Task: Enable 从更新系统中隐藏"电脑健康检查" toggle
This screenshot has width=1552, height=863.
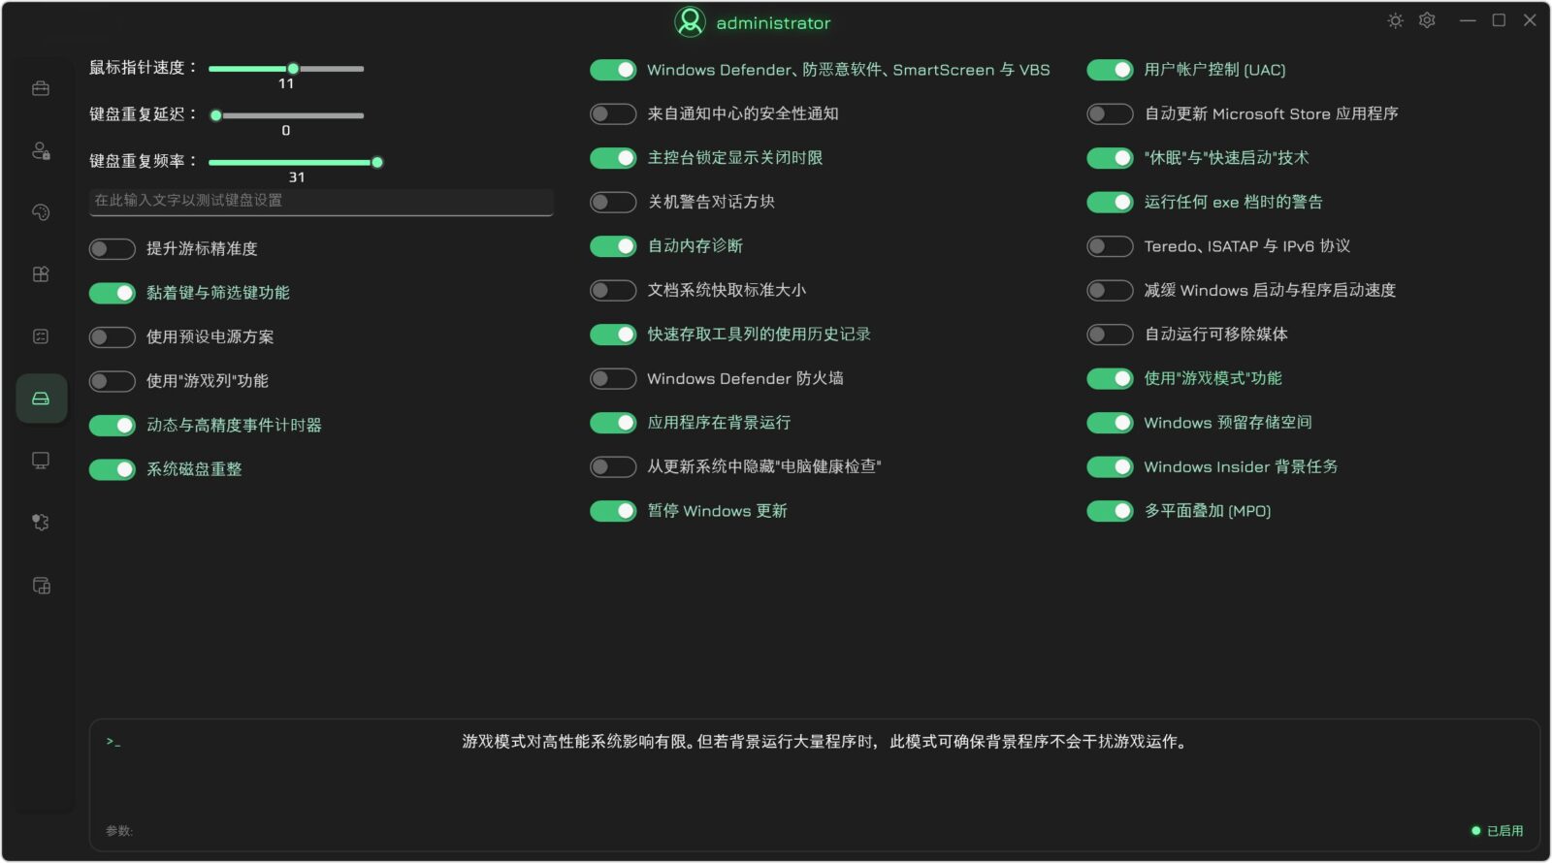Action: 613,466
